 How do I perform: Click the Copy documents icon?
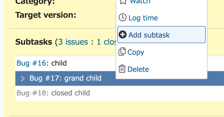coord(122,51)
